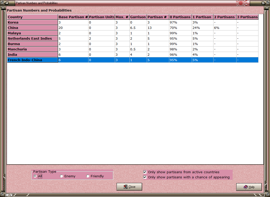This screenshot has width=270, height=197.
Task: Click China's partisan number 13
Action: pos(158,28)
